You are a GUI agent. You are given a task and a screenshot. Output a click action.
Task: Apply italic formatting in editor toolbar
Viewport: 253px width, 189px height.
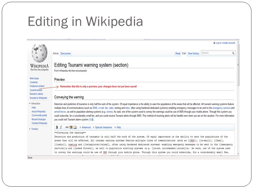(x=61, y=127)
